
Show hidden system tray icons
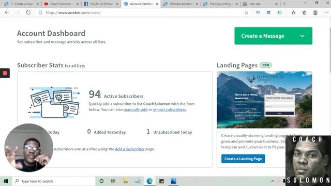point(273,181)
